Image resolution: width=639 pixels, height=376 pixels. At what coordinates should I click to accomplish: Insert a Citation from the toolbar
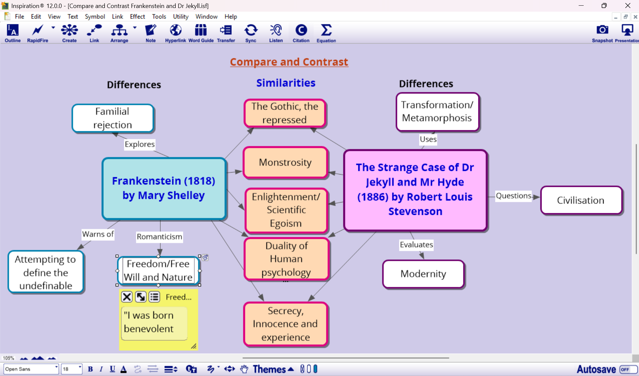coord(301,33)
